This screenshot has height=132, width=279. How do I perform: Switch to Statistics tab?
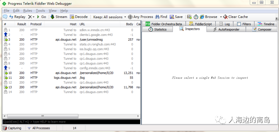click(x=157, y=29)
